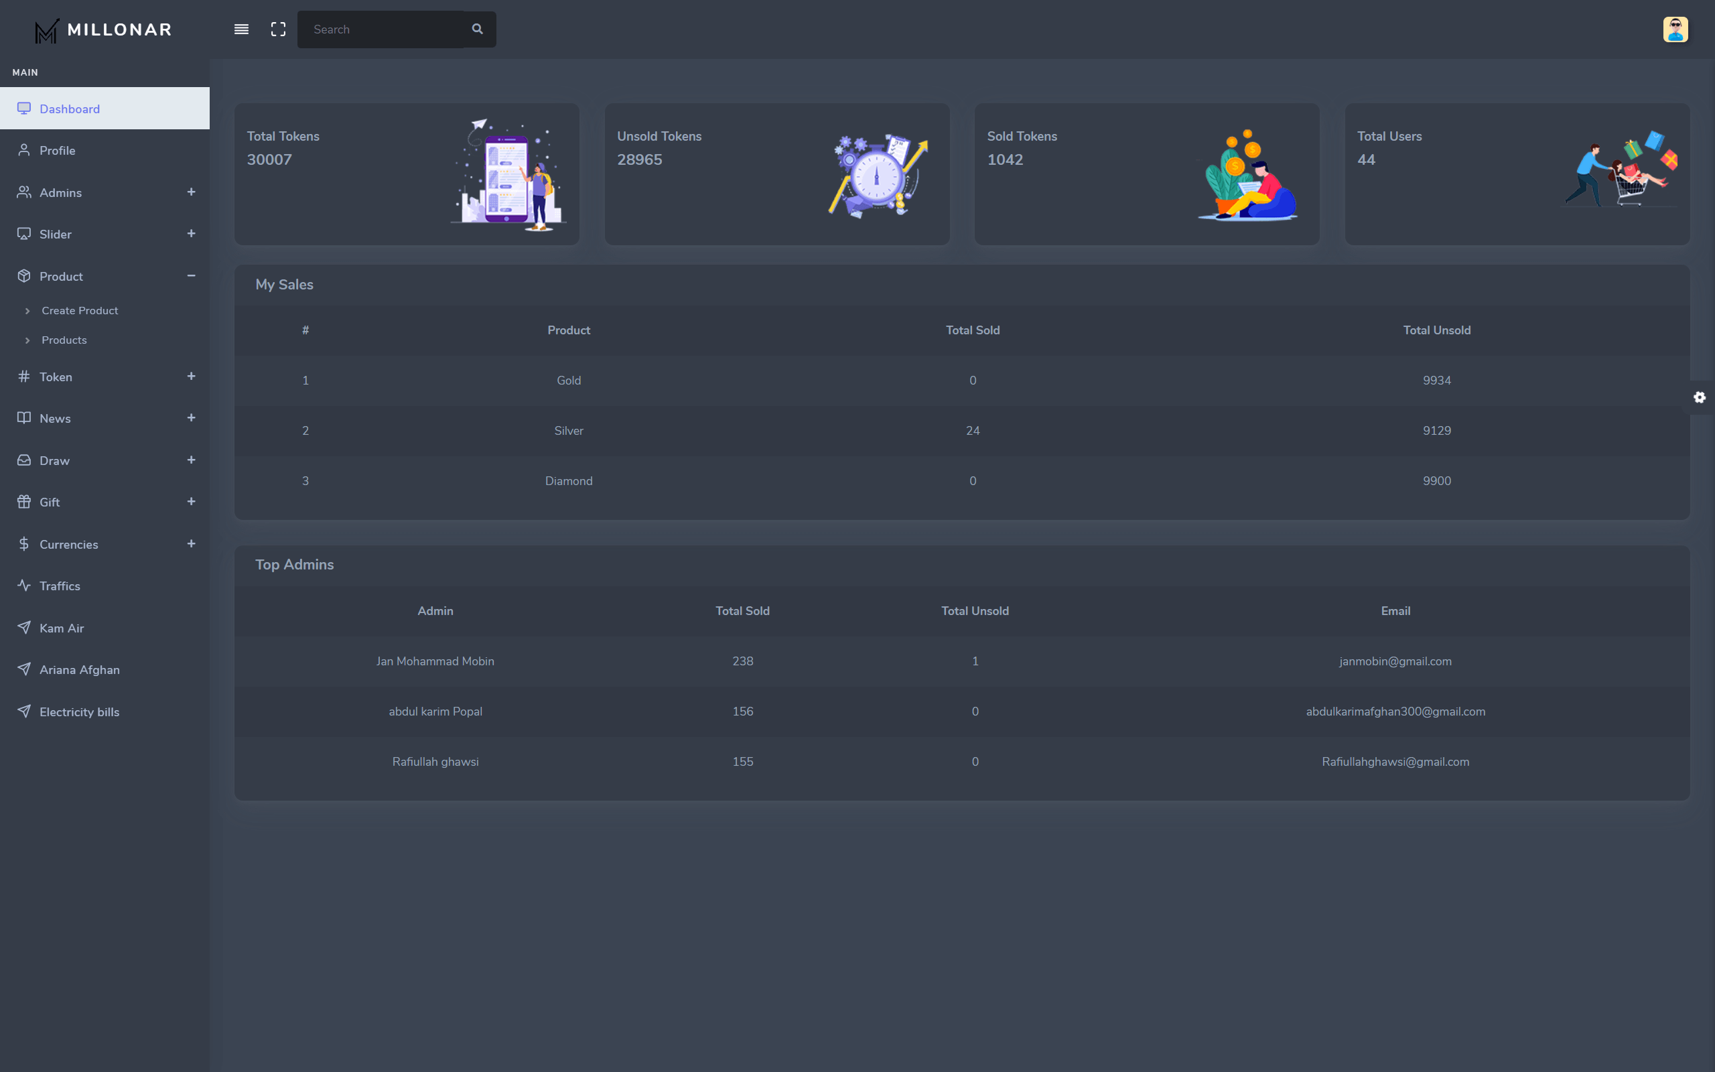Screen dimensions: 1715x1072
Task: Go to the Dashboard menu item
Action: (70, 109)
